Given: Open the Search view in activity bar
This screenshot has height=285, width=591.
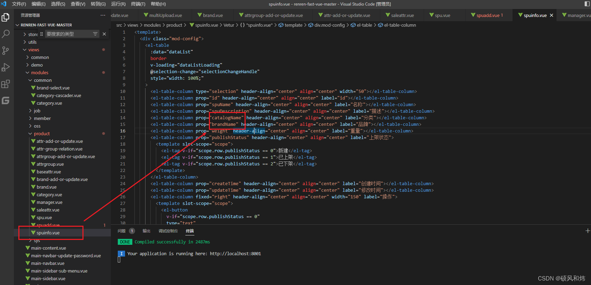Looking at the screenshot, I should (x=6, y=34).
